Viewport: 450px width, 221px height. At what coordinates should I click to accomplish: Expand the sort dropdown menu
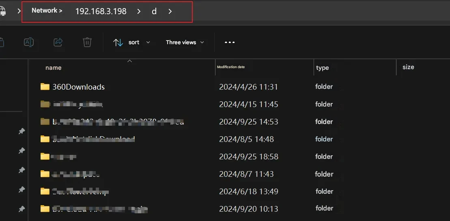click(x=148, y=43)
